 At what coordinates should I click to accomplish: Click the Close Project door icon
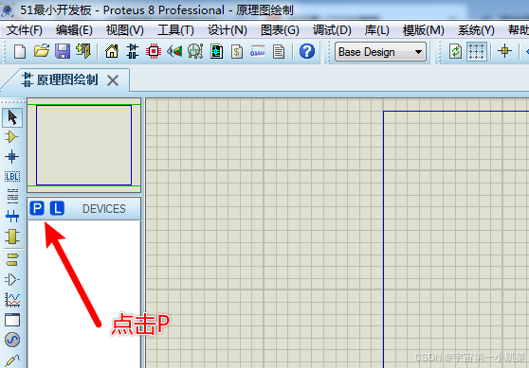click(83, 51)
